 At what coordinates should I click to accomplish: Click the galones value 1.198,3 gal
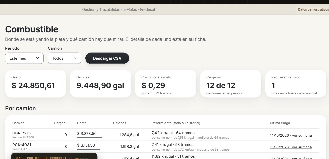point(129,146)
